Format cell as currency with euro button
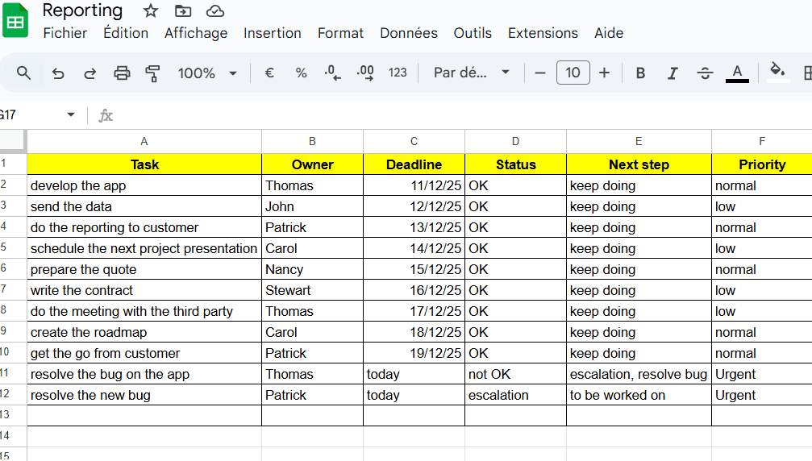Viewport: 812px width, 461px height. point(269,73)
